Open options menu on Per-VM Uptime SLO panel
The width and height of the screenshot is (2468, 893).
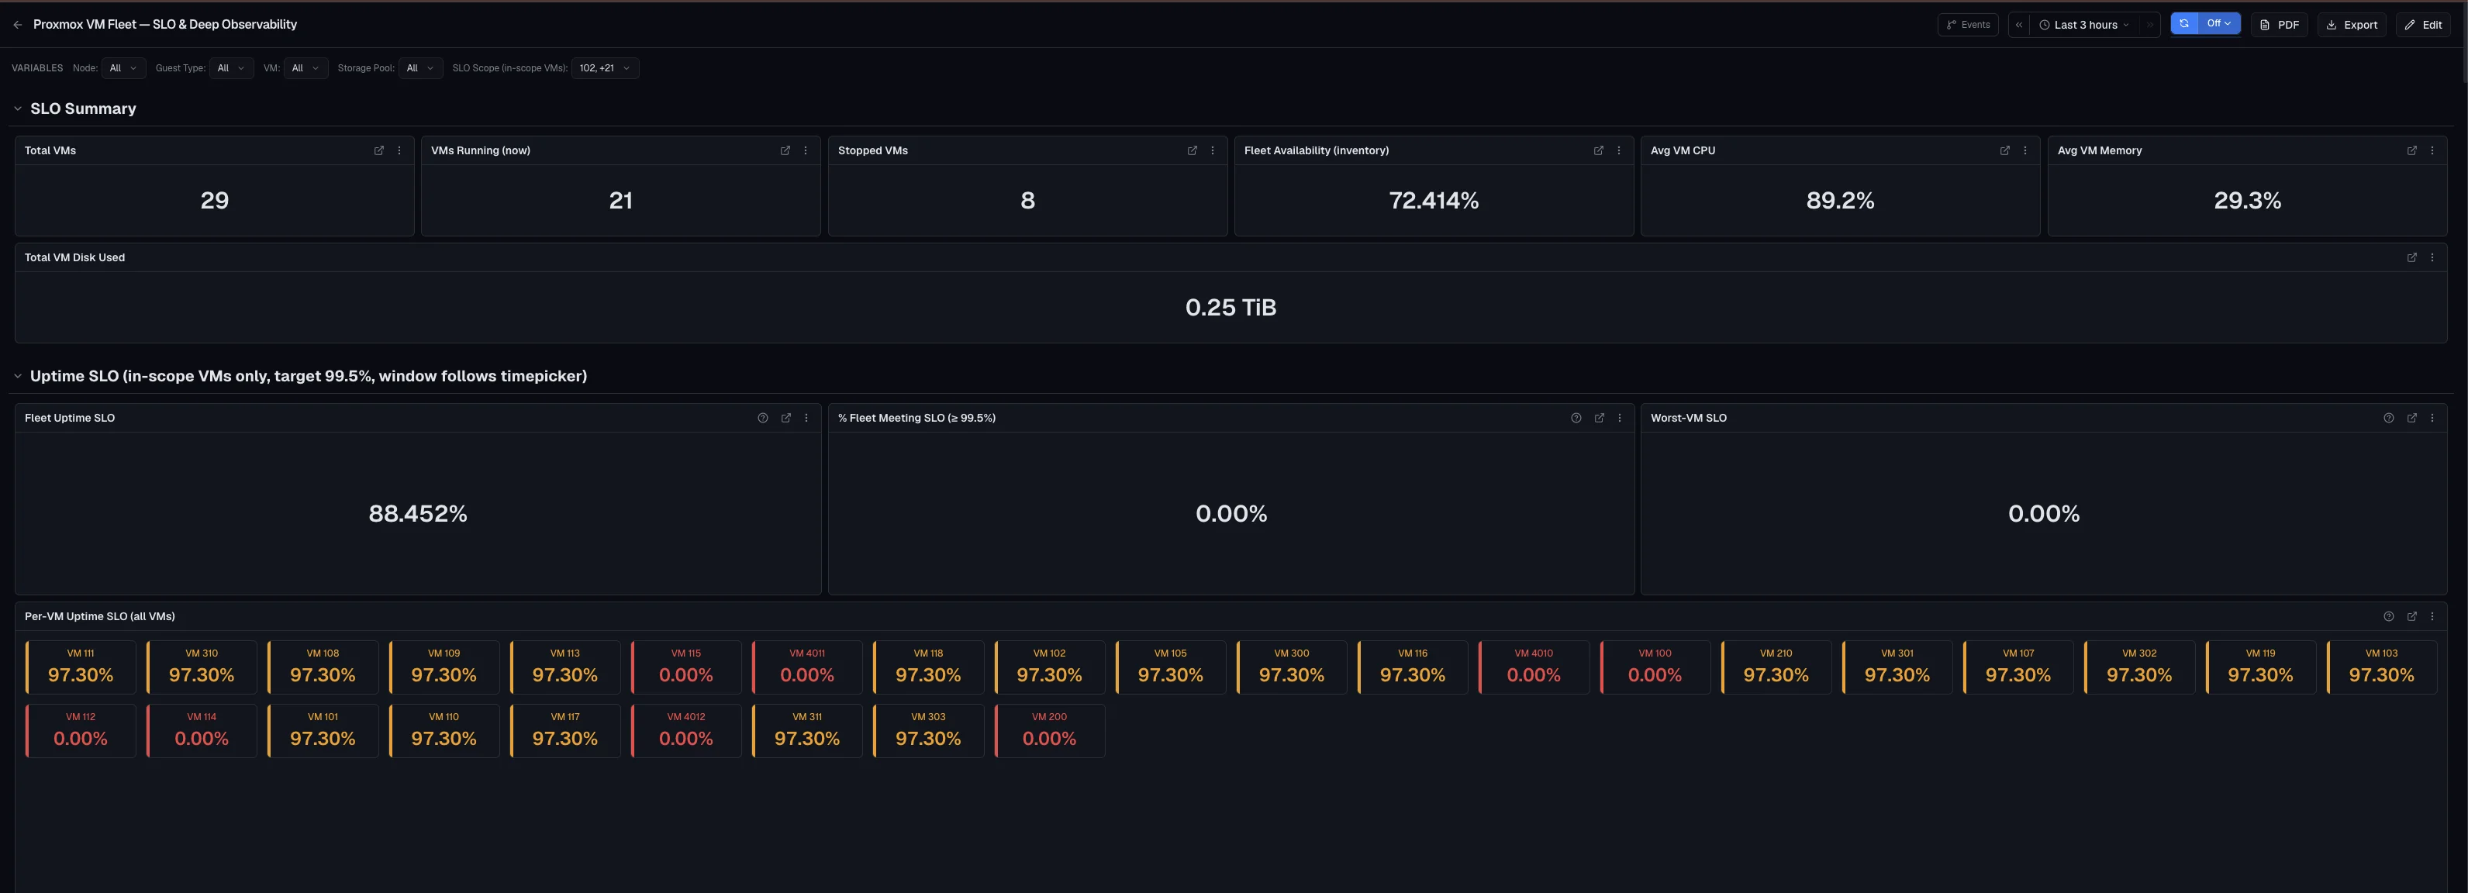point(2432,617)
